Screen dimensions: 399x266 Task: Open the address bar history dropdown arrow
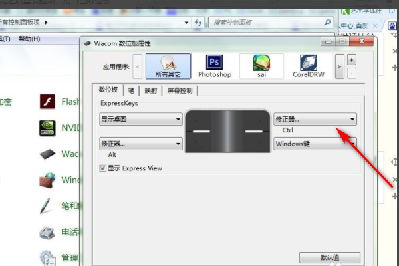tap(186, 23)
